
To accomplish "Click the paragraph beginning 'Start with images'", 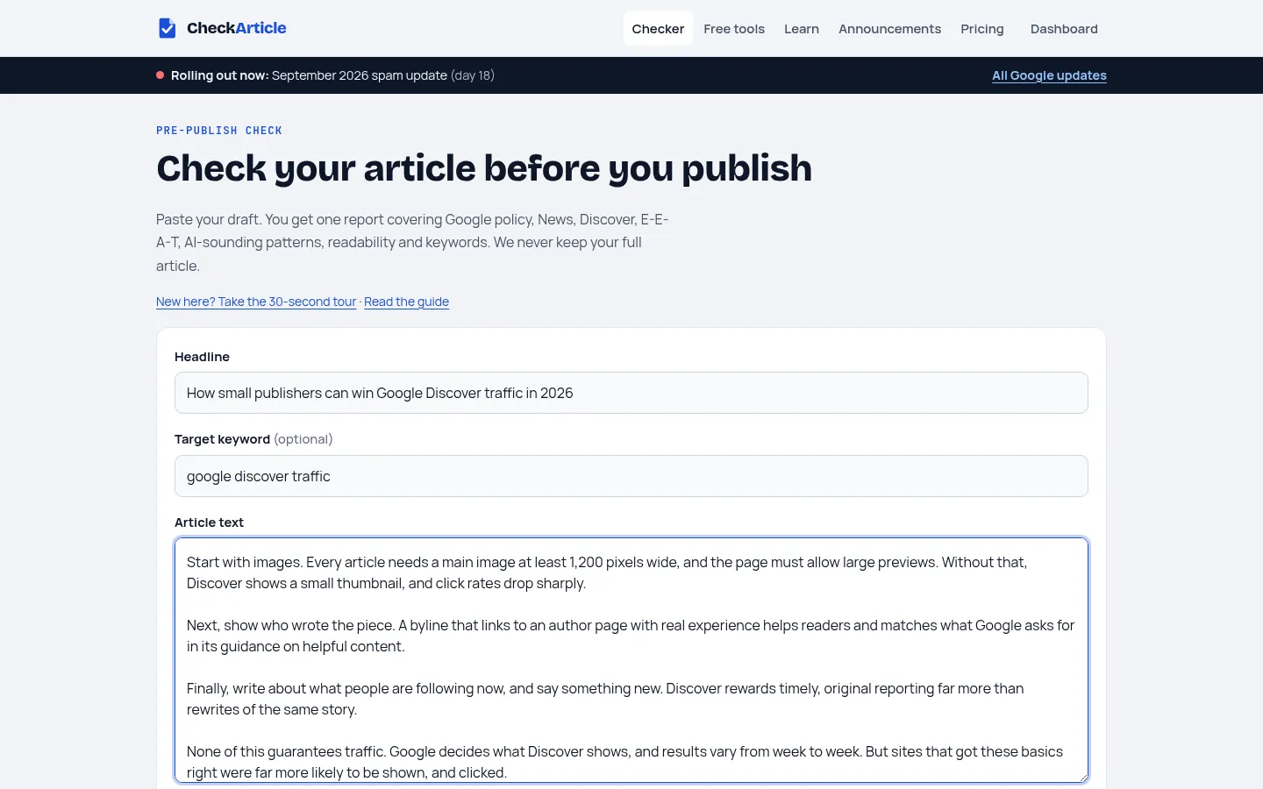I will pos(607,572).
